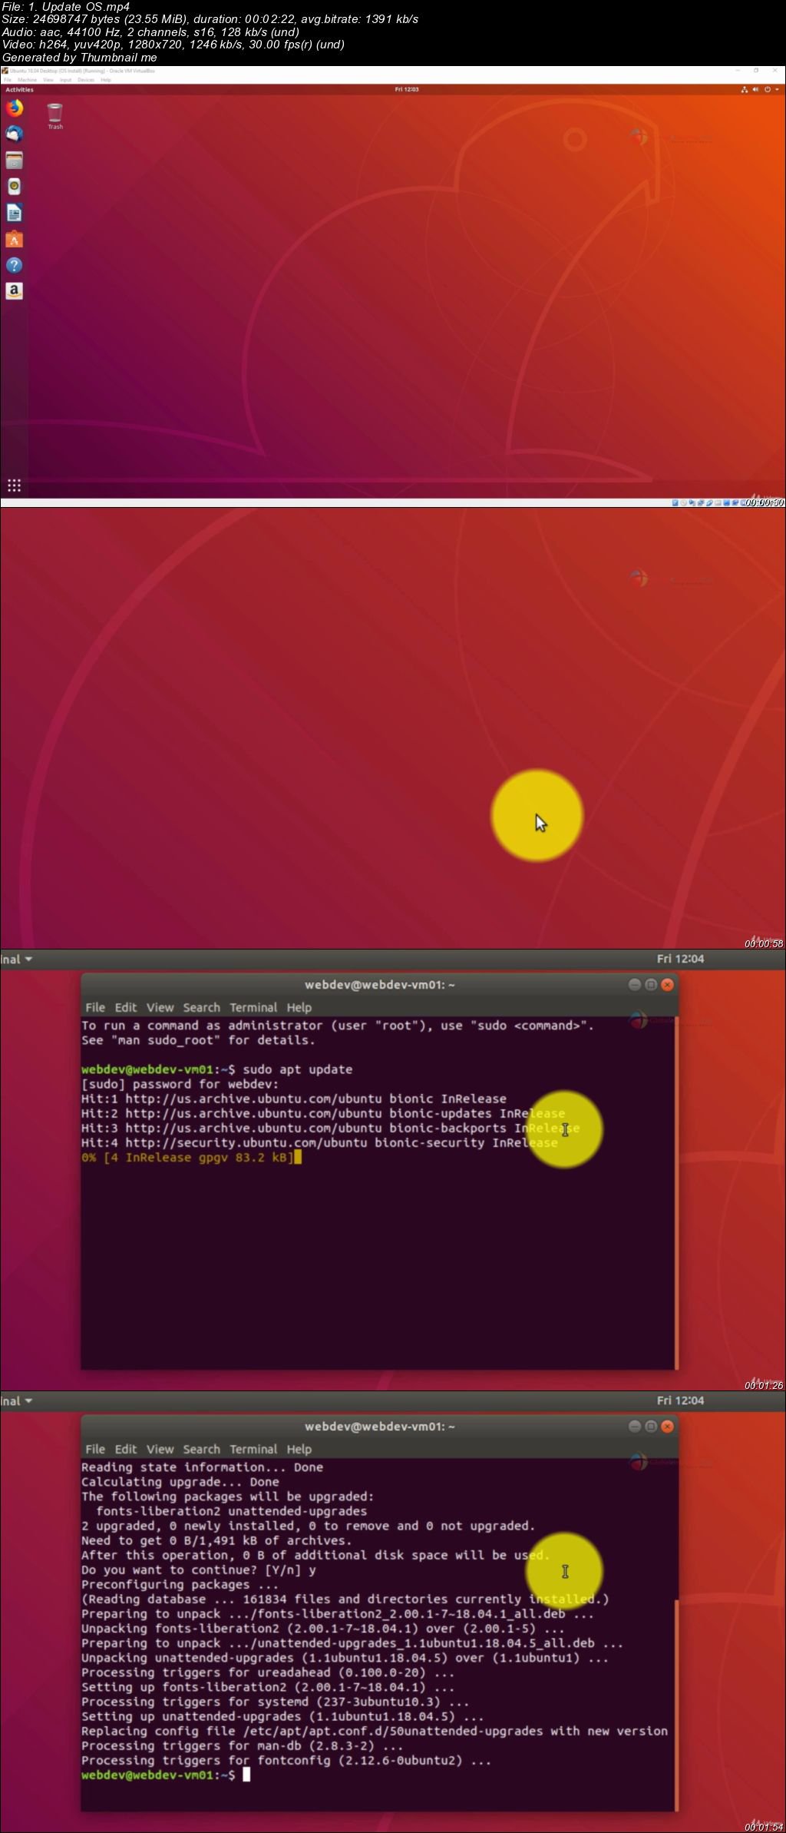Click the 'fonts-liberation2 unattended-upgrades' package line
The height and width of the screenshot is (1833, 786).
point(232,1510)
